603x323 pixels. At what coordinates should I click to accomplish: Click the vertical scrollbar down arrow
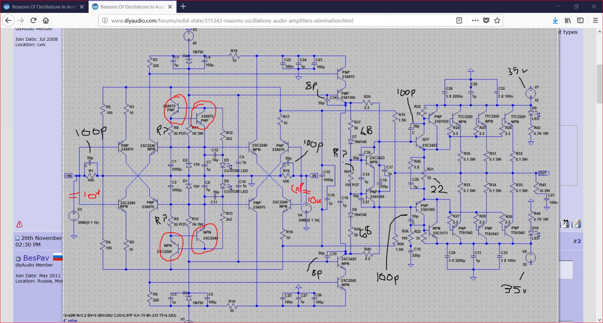(600, 320)
